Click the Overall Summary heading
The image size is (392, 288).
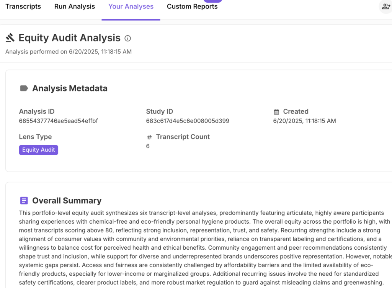click(x=67, y=201)
